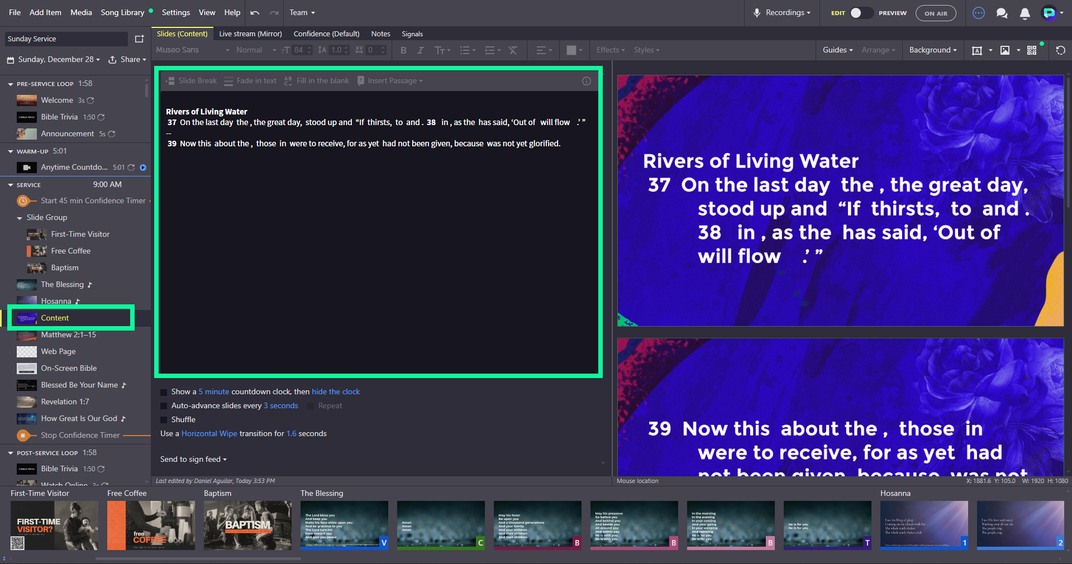Toggle italic text formatting

tap(420, 50)
